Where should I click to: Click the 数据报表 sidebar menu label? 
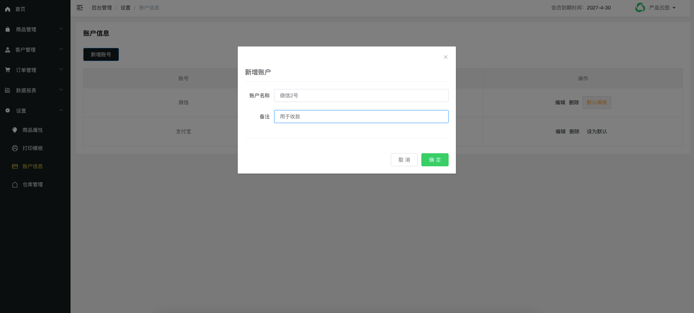26,90
